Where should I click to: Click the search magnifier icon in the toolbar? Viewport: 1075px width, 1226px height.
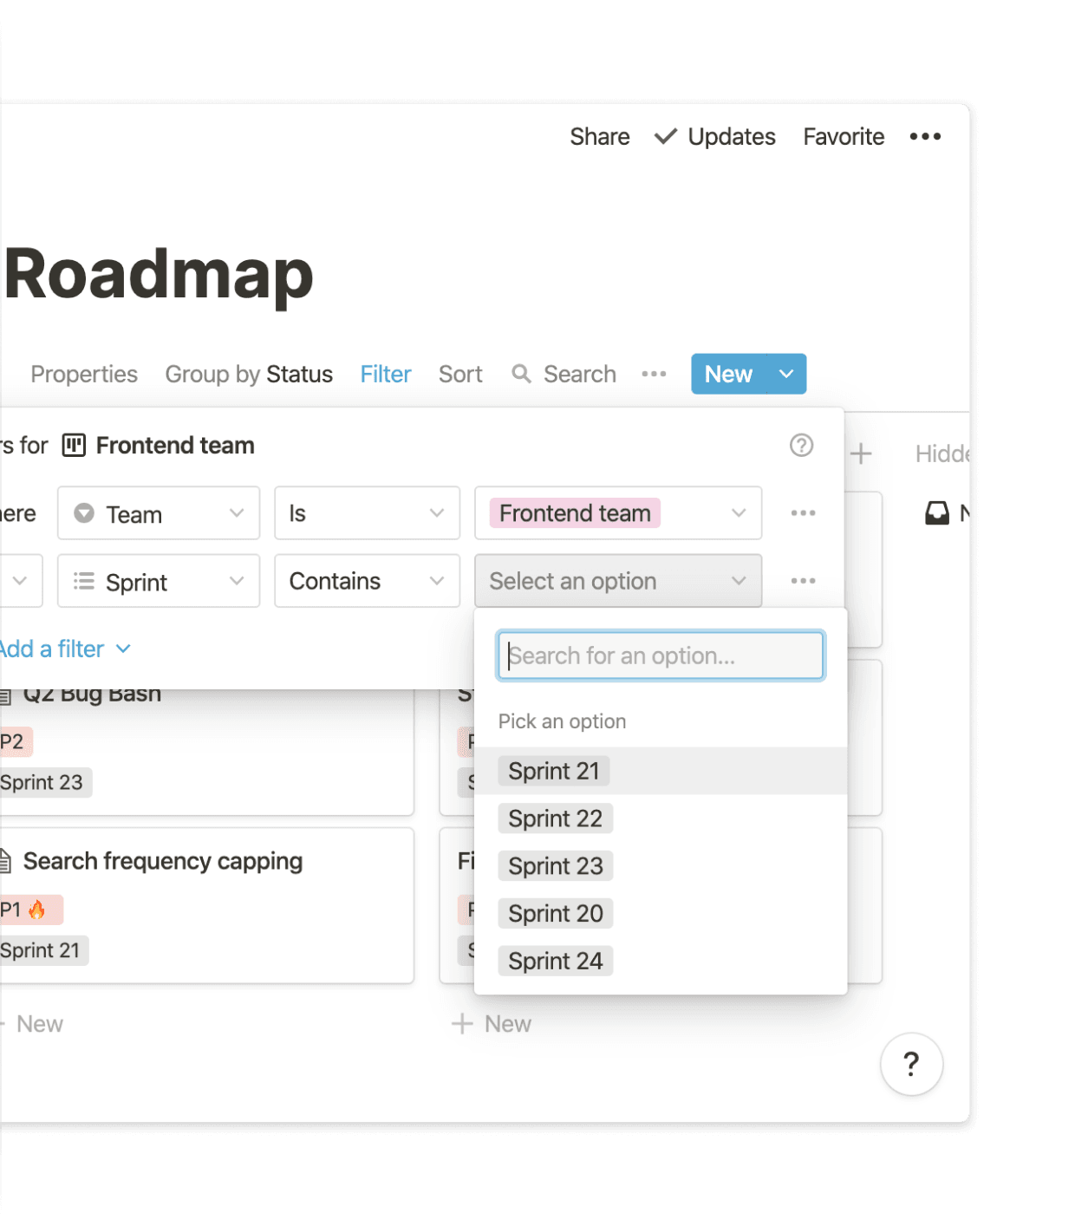(521, 374)
